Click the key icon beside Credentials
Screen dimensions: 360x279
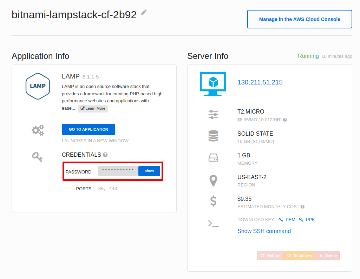pyautogui.click(x=37, y=157)
